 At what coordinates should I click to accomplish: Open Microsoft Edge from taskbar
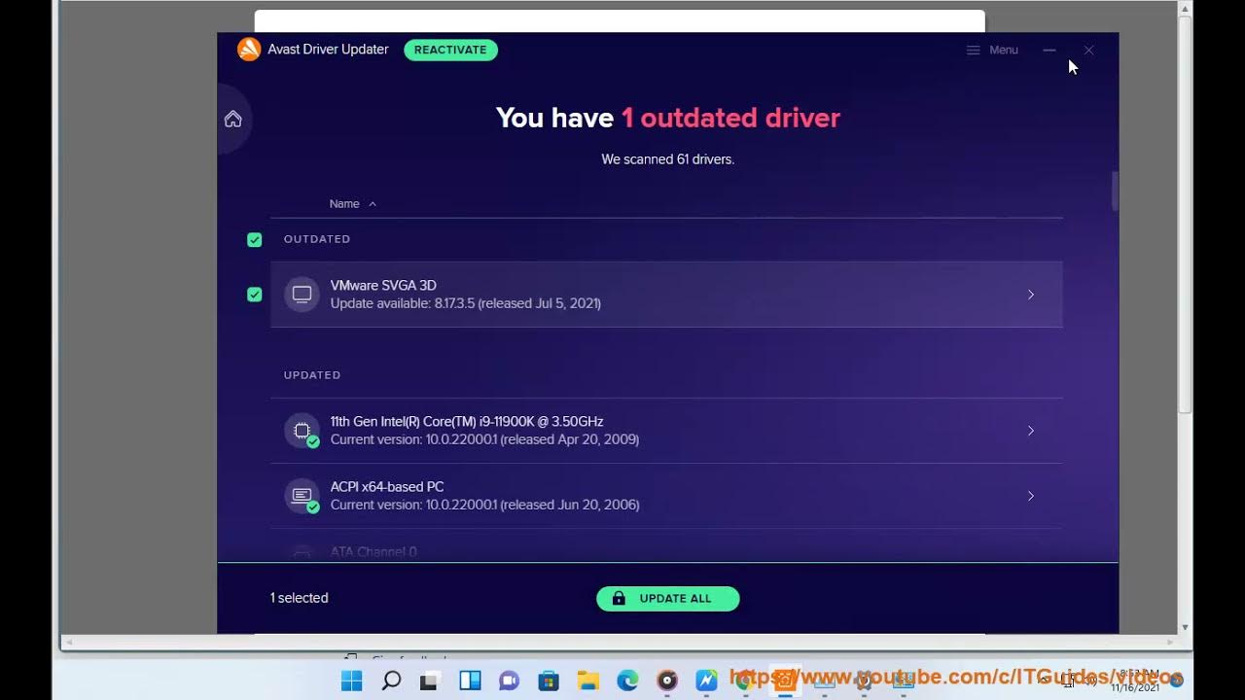(x=627, y=681)
